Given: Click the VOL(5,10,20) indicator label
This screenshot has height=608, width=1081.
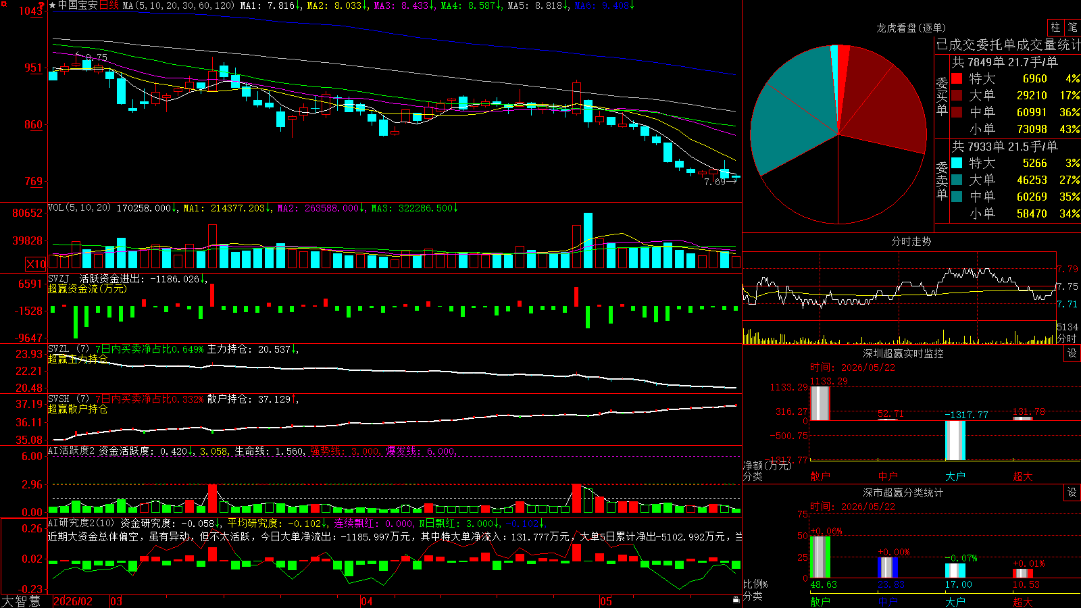Looking at the screenshot, I should [79, 208].
